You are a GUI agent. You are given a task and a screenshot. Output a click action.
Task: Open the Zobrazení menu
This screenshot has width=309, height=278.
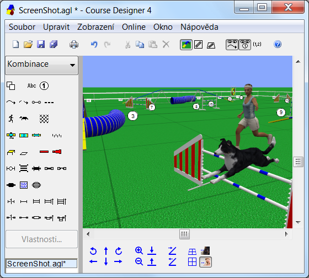(95, 27)
